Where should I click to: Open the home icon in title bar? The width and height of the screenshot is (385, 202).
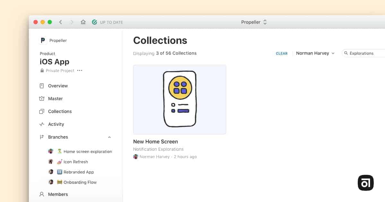(83, 22)
